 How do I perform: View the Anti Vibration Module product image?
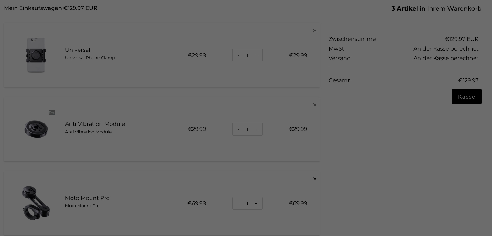(36, 129)
